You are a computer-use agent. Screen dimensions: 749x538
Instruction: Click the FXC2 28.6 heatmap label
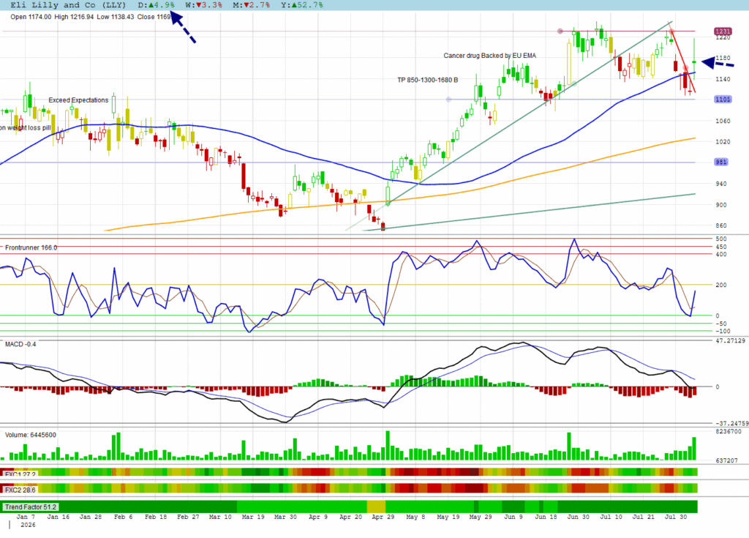20,490
